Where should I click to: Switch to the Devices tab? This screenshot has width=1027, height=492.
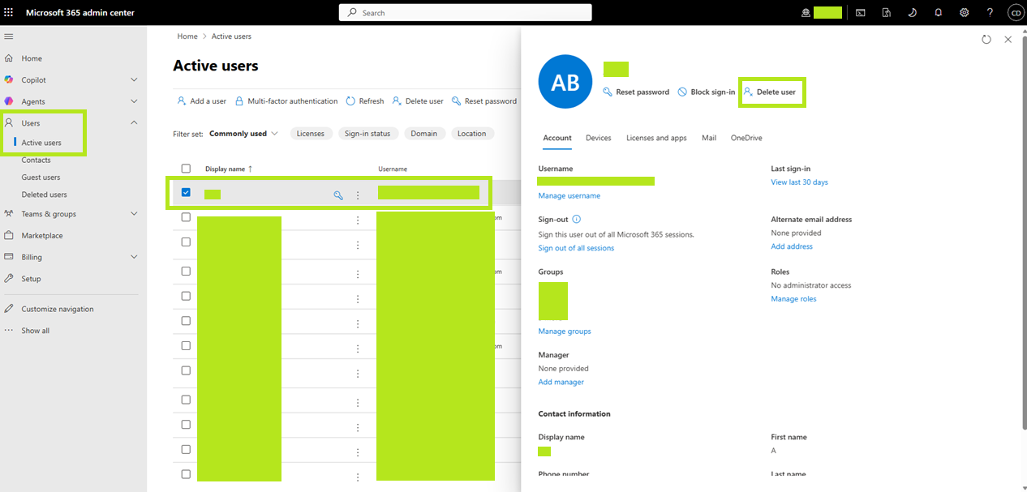point(599,138)
